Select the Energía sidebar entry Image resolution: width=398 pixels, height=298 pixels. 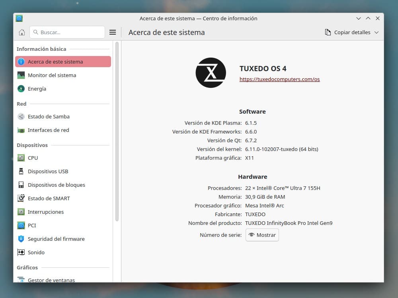(x=63, y=89)
